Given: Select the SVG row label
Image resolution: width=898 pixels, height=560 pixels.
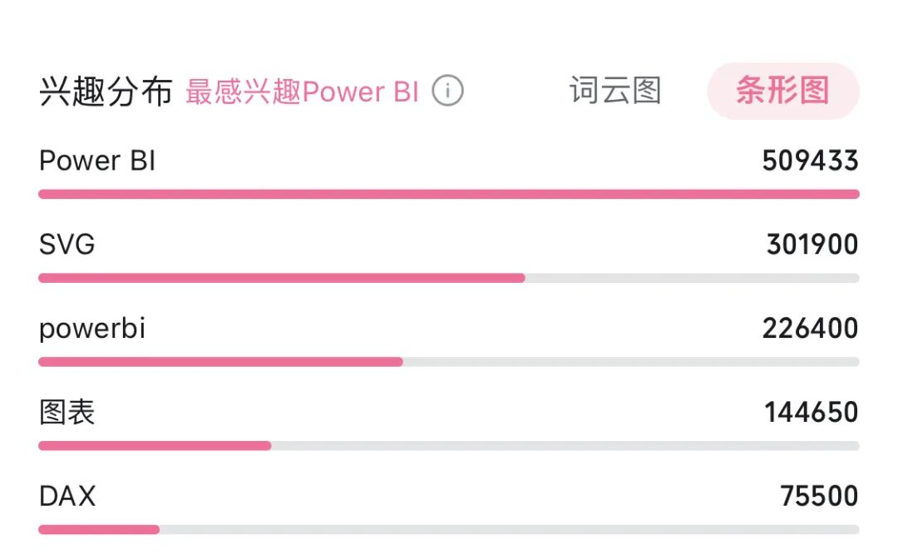Looking at the screenshot, I should [67, 245].
